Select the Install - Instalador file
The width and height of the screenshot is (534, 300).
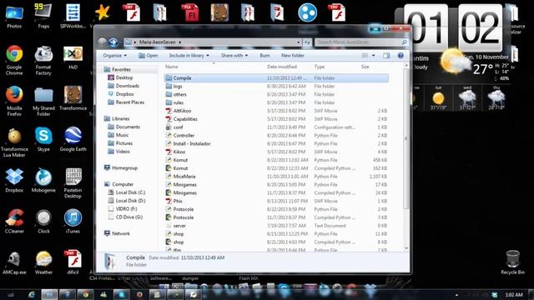tap(276, 143)
